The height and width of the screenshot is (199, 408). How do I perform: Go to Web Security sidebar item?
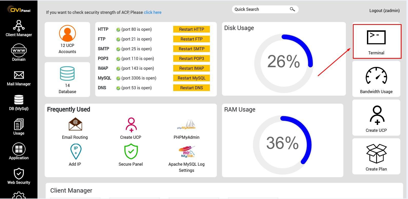(x=19, y=176)
